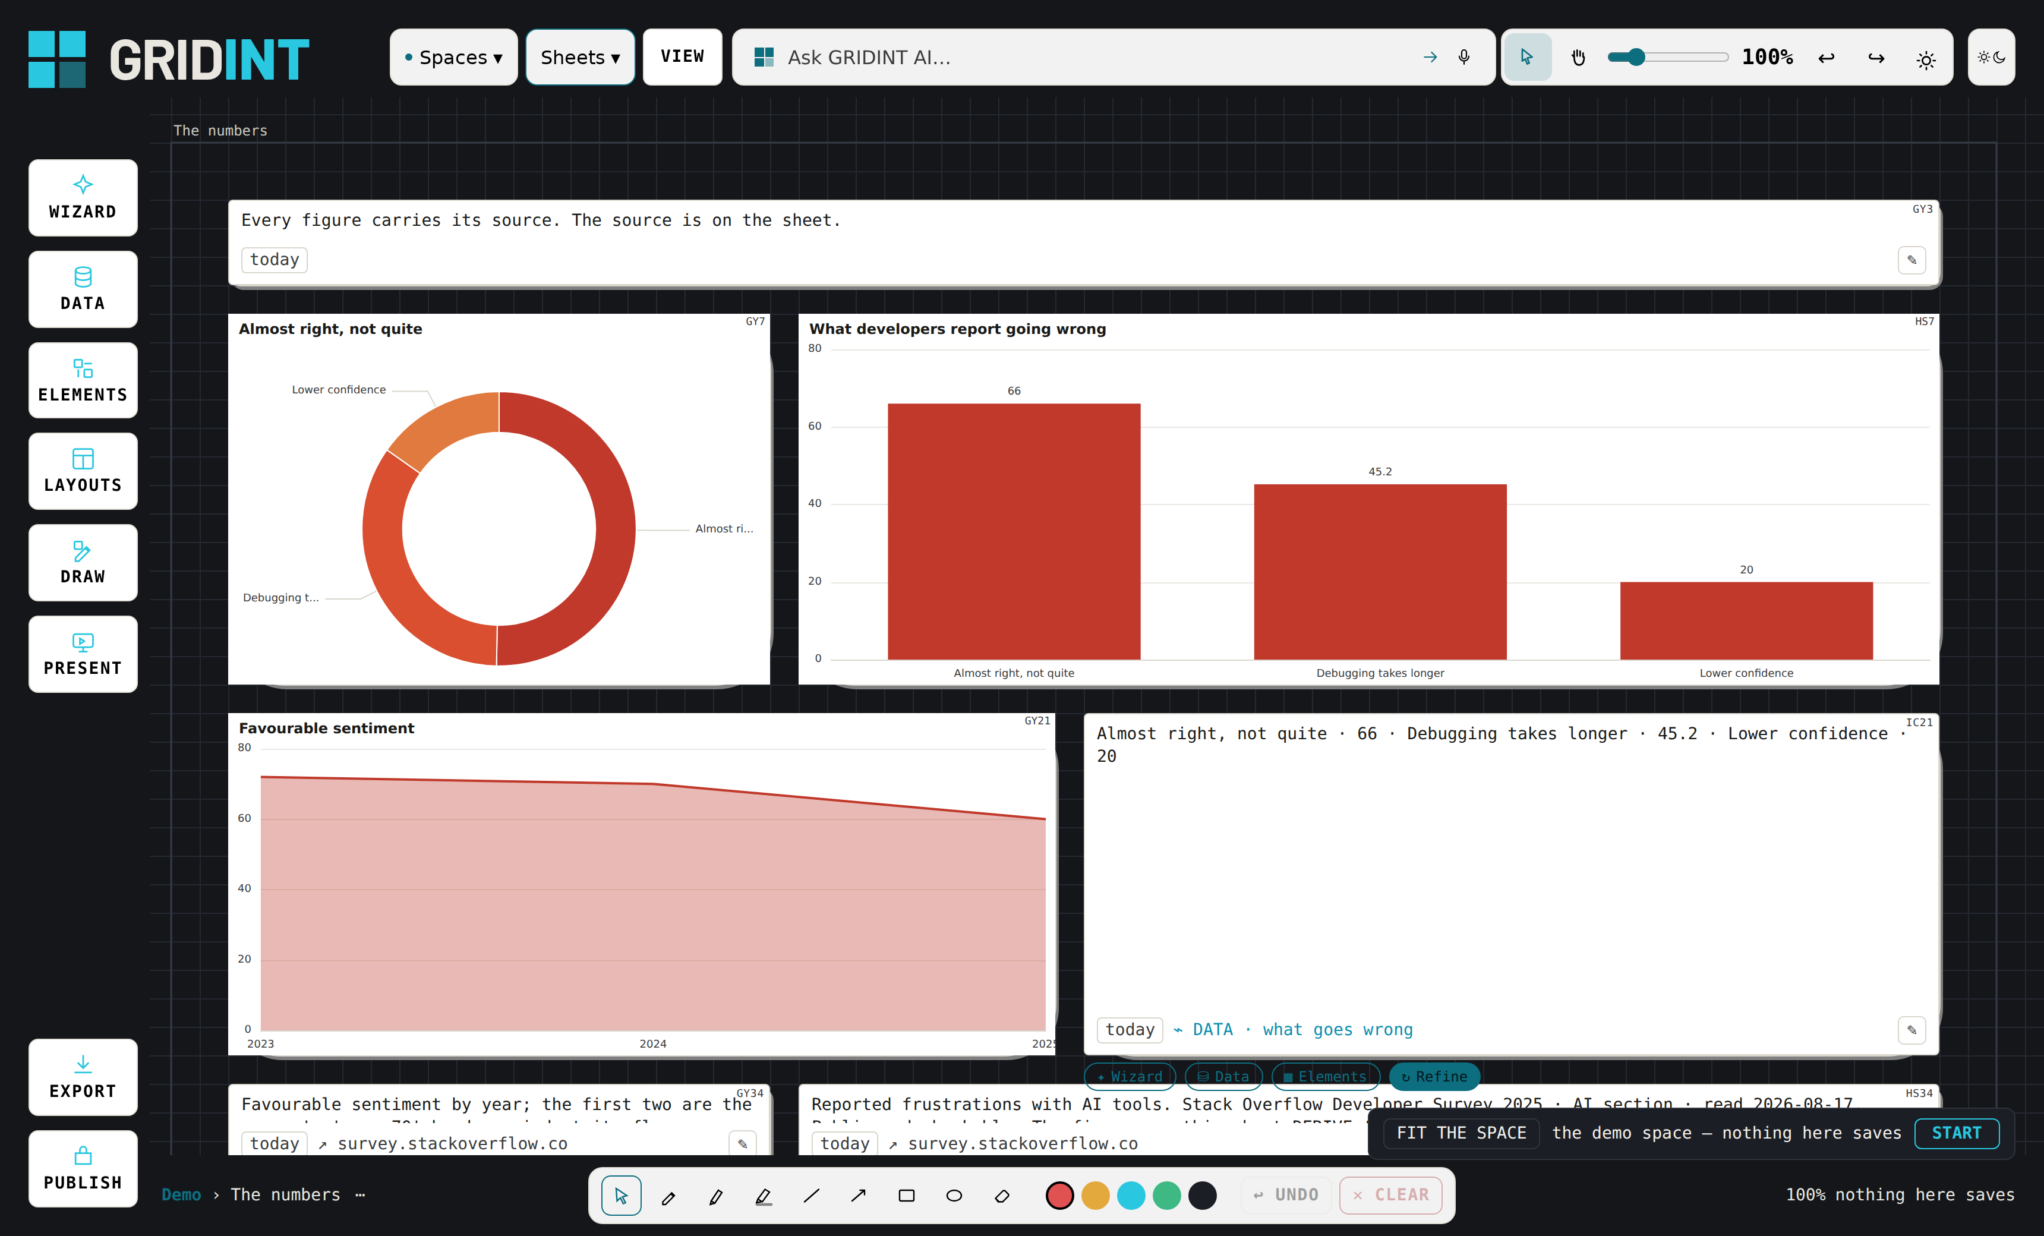Activate the microphone voice input
This screenshot has height=1236, width=2044.
(1464, 57)
